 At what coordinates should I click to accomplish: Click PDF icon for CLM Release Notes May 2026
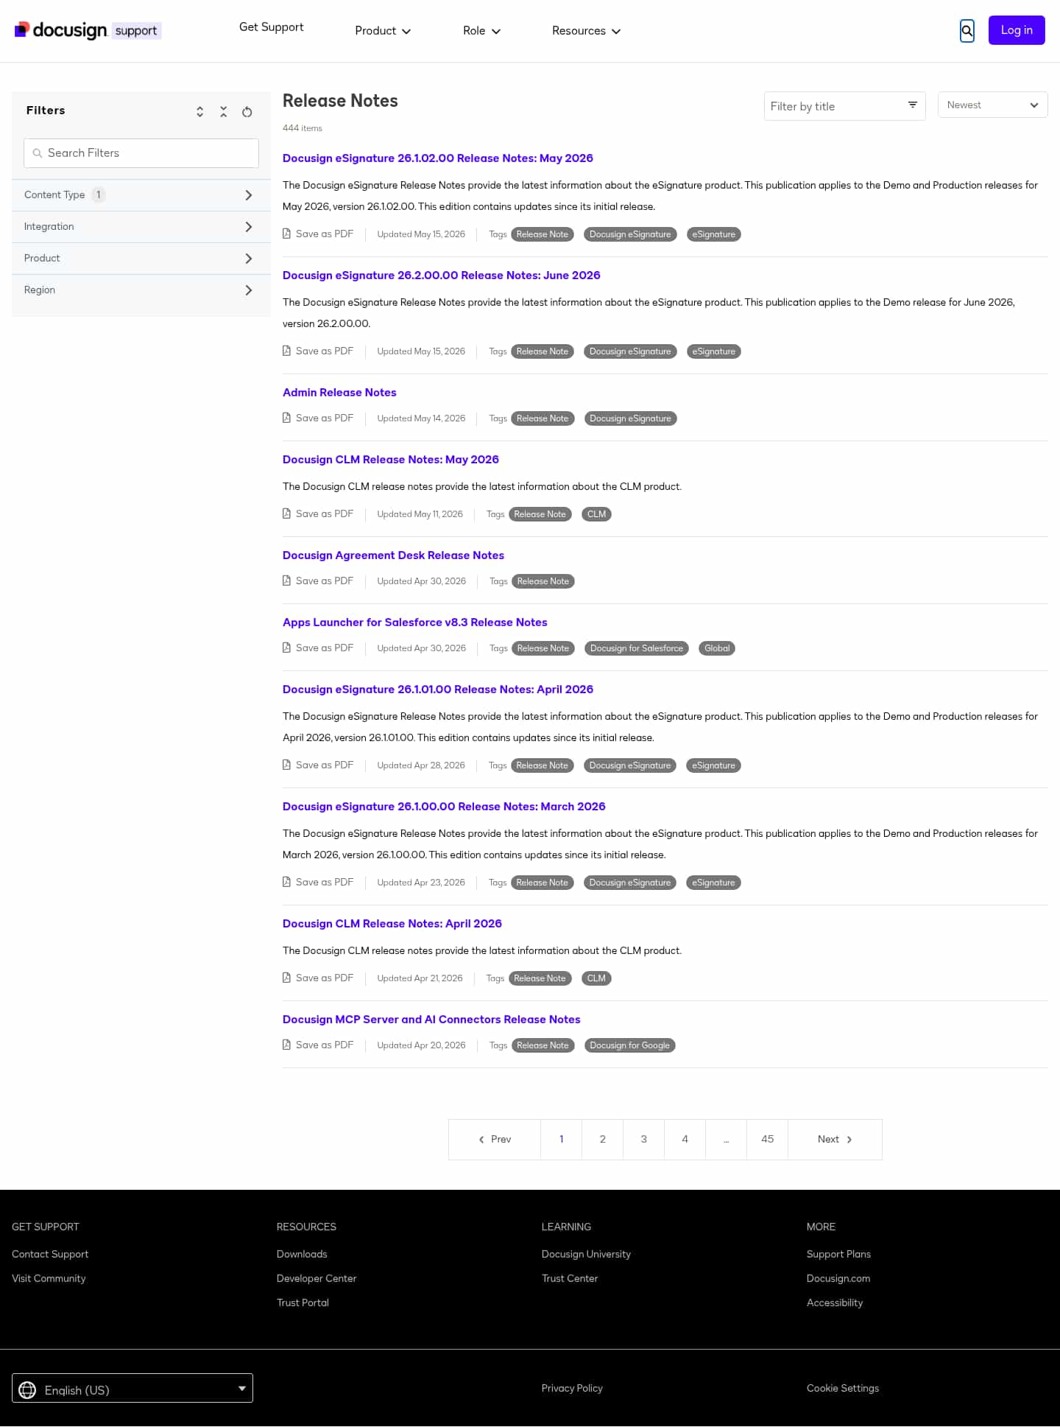pos(286,513)
